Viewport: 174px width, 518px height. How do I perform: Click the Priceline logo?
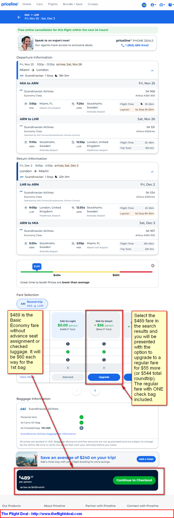(x=10, y=4)
